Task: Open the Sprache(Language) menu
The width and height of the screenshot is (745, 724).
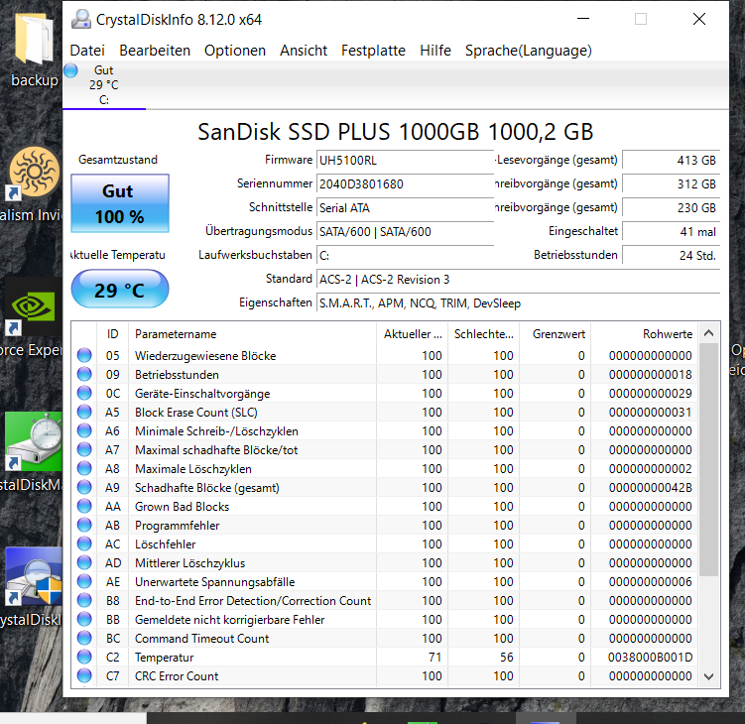Action: 529,51
